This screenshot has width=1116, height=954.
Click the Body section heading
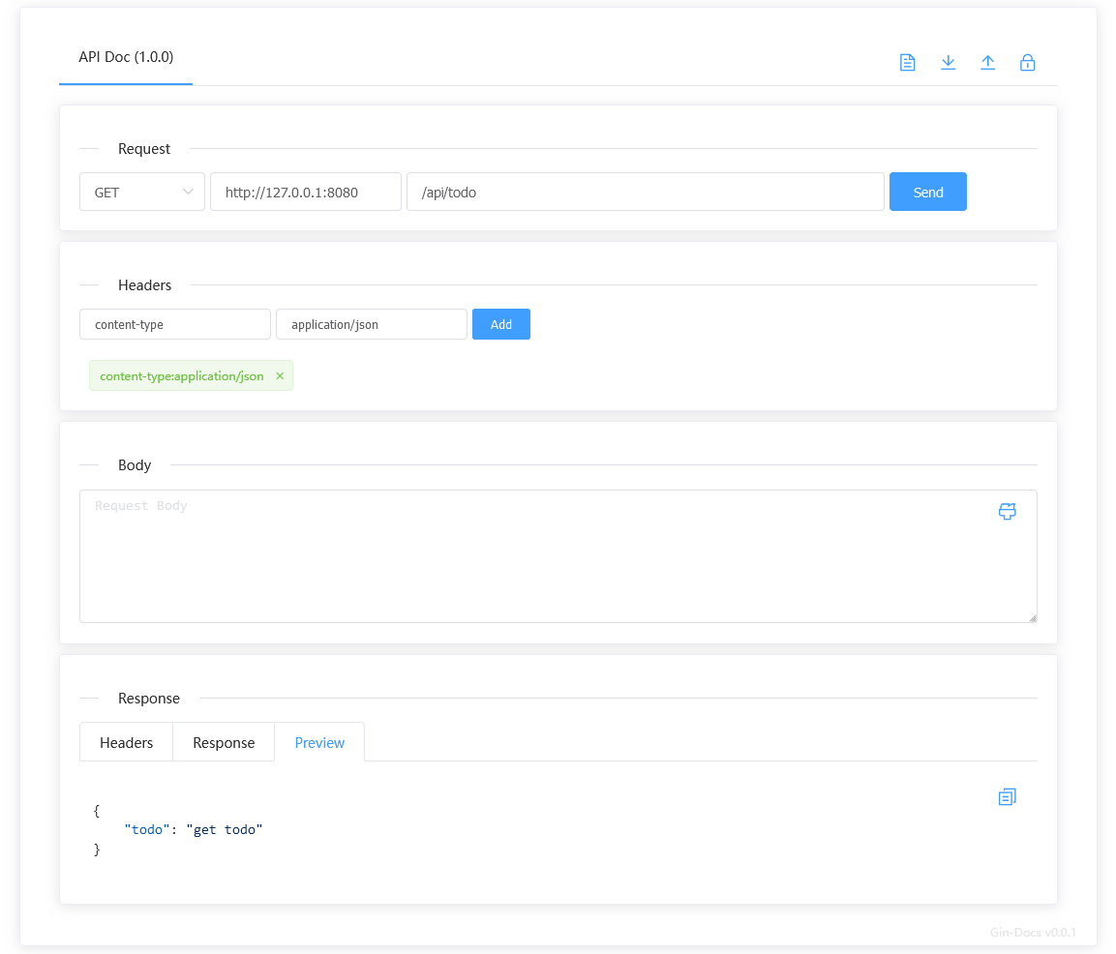coord(135,465)
